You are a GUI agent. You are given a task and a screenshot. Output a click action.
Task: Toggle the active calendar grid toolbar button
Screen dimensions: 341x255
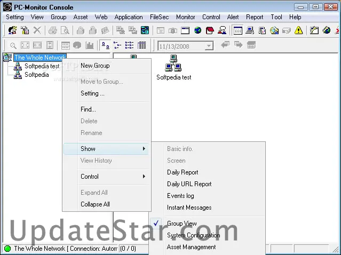click(x=237, y=30)
